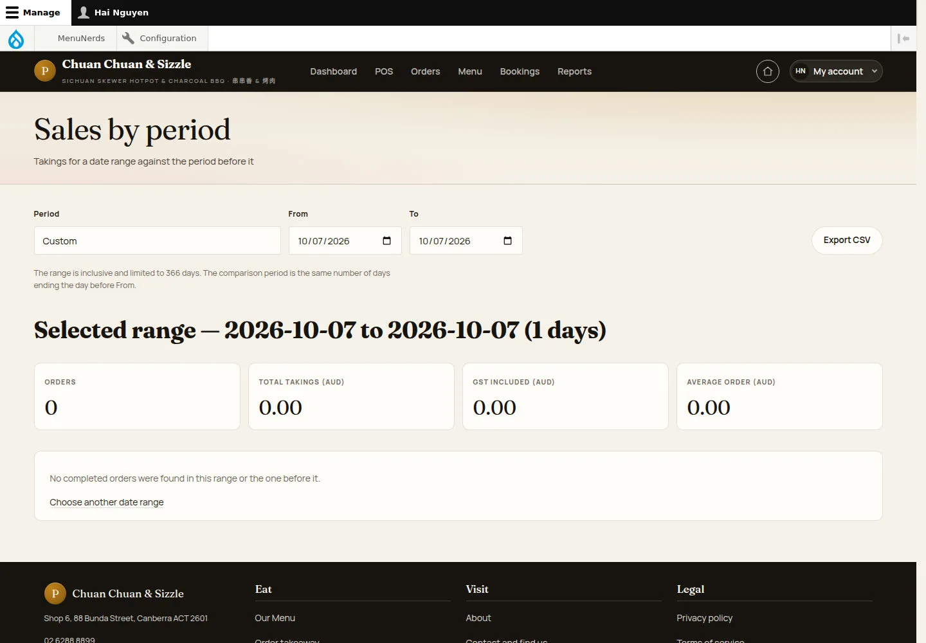Click the From date input field

(x=345, y=240)
